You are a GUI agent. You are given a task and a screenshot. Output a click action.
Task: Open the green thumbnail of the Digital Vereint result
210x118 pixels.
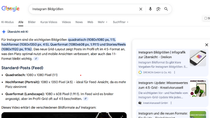pyautogui.click(x=198, y=114)
